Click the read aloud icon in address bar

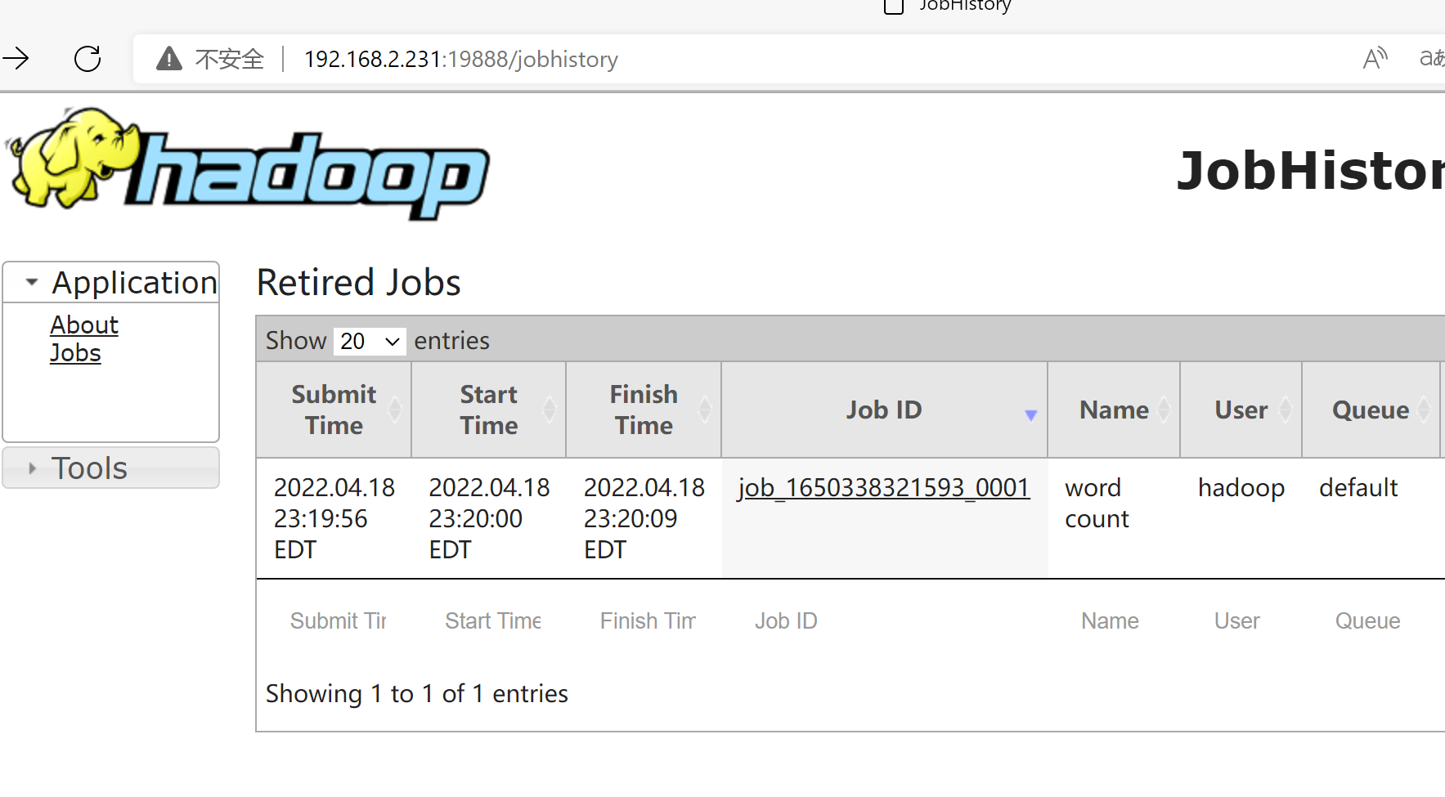1375,59
